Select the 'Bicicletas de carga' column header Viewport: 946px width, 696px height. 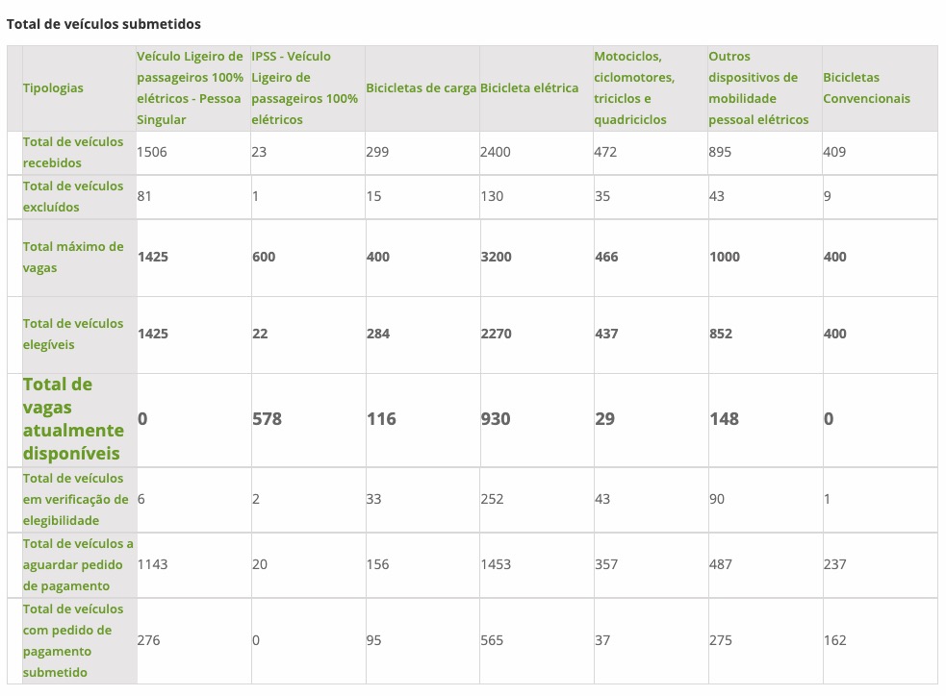pyautogui.click(x=421, y=87)
